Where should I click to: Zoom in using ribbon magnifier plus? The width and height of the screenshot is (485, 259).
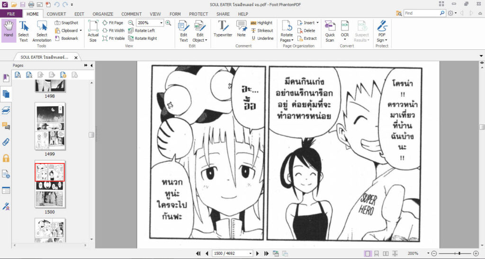[168, 23]
